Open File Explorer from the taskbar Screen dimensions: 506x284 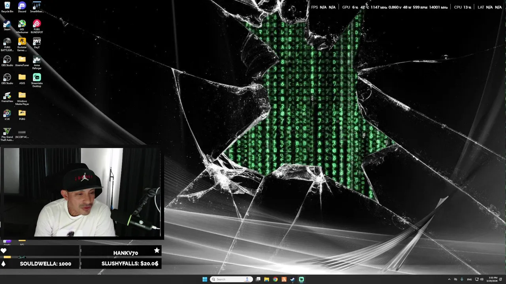point(267,279)
